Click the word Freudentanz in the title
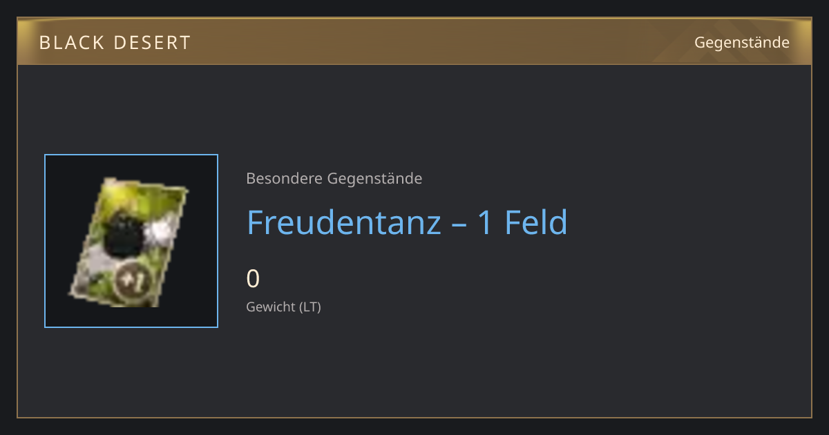Screen dimensions: 829x435 click(344, 222)
